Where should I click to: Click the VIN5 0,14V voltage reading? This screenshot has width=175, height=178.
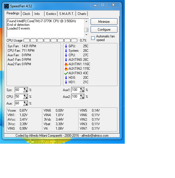coord(90,111)
